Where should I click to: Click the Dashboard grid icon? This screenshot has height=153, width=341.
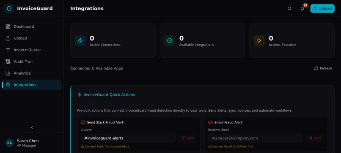tap(8, 27)
